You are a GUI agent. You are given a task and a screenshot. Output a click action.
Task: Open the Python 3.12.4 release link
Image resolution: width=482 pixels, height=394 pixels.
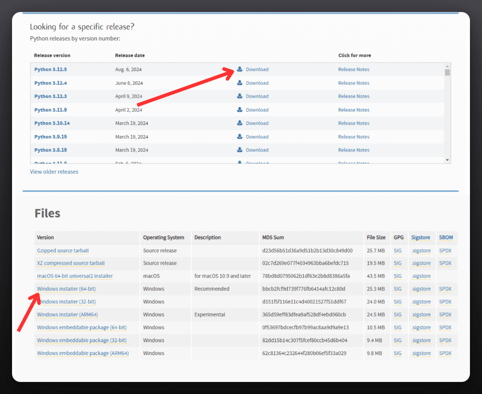(51, 83)
